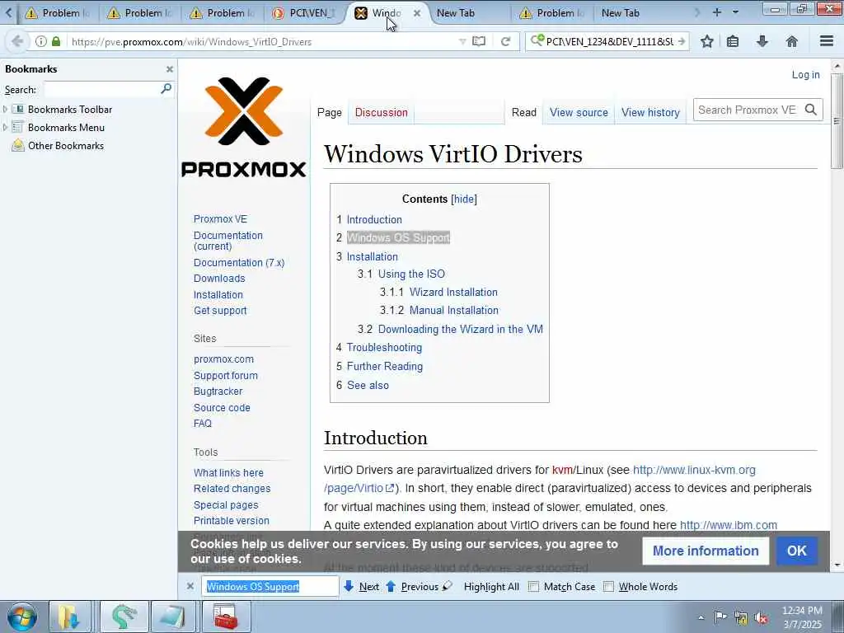Screen dimensions: 844x633
Task: Click the browser back arrow button
Action: coord(16,41)
